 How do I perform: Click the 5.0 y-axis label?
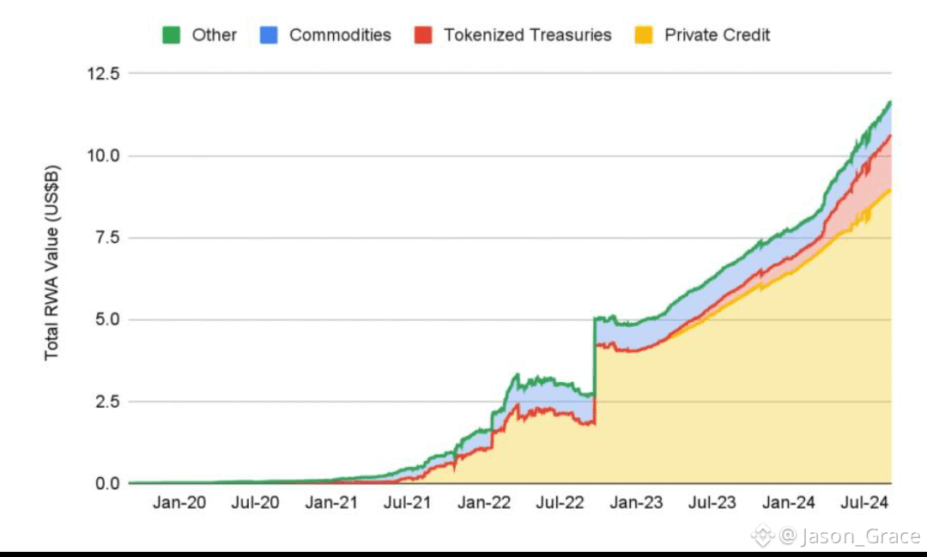[107, 320]
